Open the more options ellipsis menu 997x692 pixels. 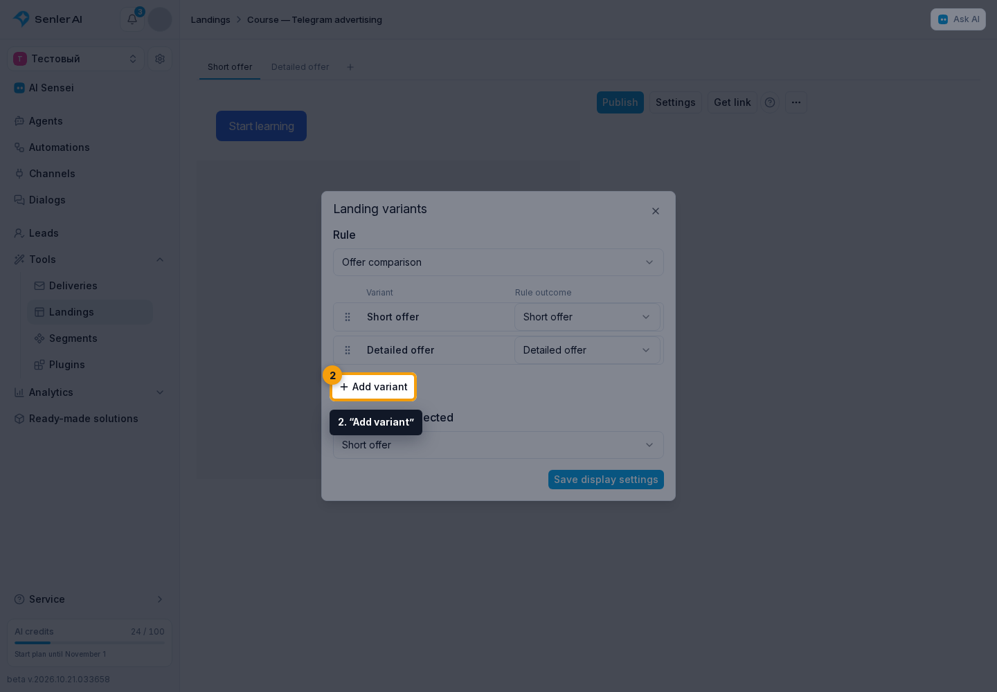[796, 102]
